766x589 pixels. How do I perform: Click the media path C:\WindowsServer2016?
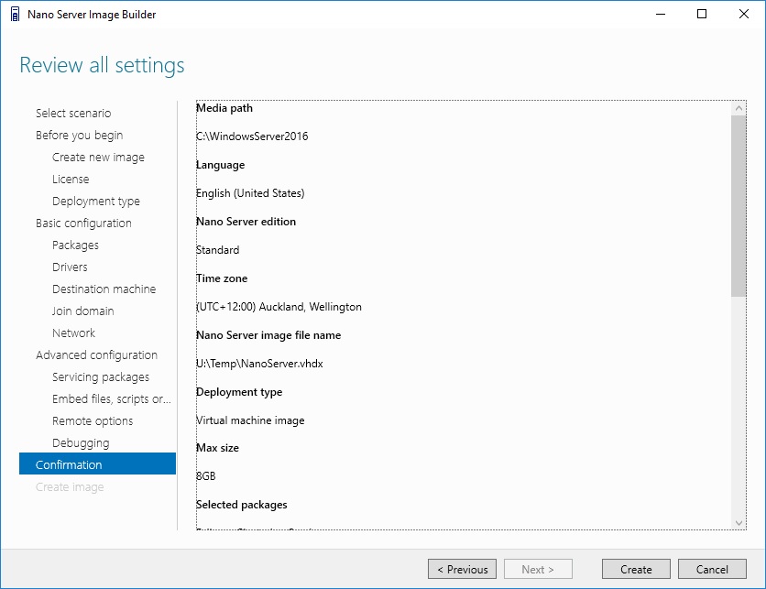(x=252, y=136)
